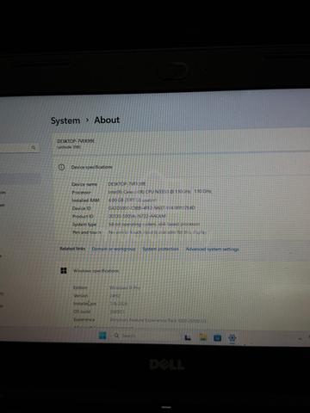
Task: Click the Settings gear icon in taskbar
Action: [x=232, y=338]
